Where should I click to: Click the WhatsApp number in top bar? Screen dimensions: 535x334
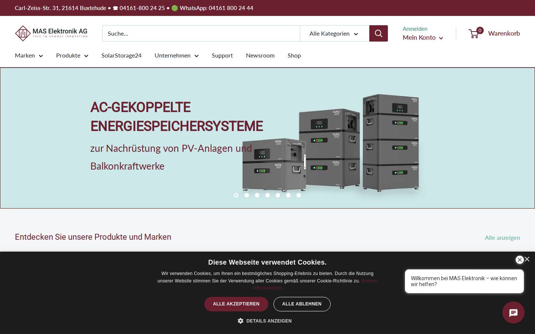point(231,8)
